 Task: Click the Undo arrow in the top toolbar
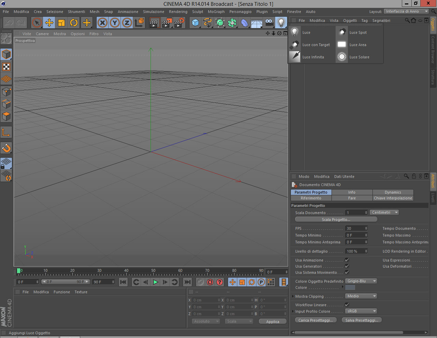9,23
